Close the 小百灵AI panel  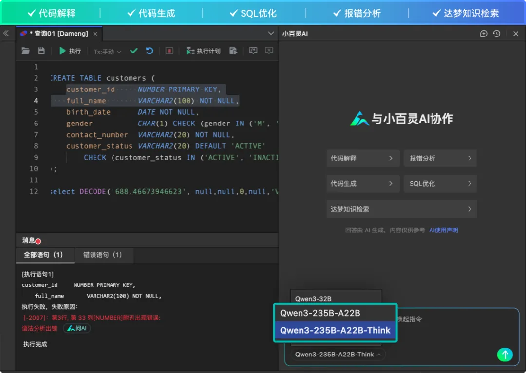pos(516,34)
